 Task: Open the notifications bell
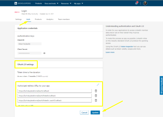(x=137, y=3)
